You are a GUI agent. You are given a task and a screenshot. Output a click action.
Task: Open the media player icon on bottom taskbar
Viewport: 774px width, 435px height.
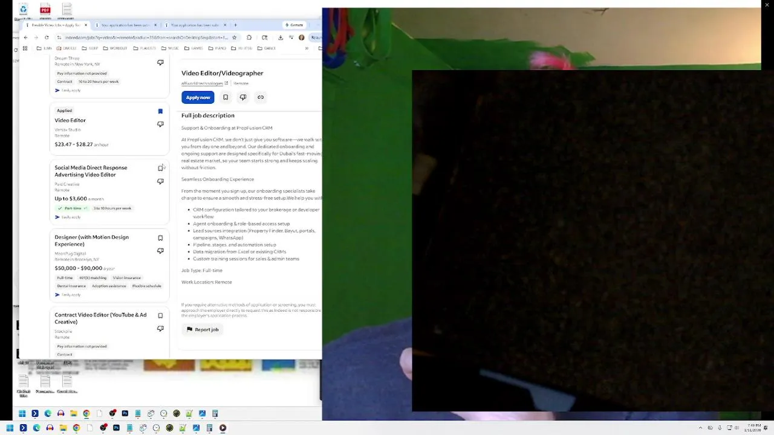(x=223, y=428)
